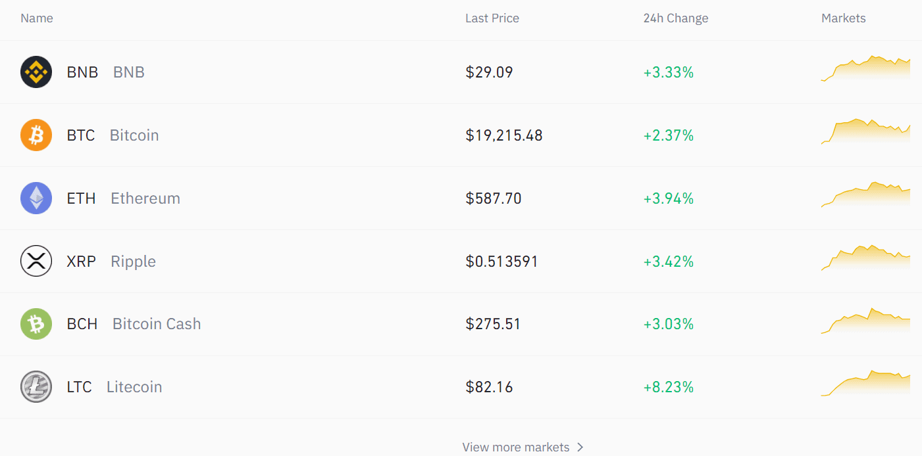Image resolution: width=922 pixels, height=456 pixels.
Task: Click the Ethereum diamond logo icon
Action: point(36,198)
